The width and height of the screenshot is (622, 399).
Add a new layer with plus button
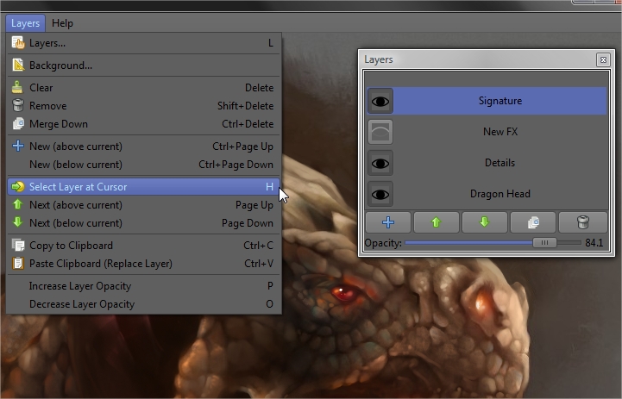388,222
